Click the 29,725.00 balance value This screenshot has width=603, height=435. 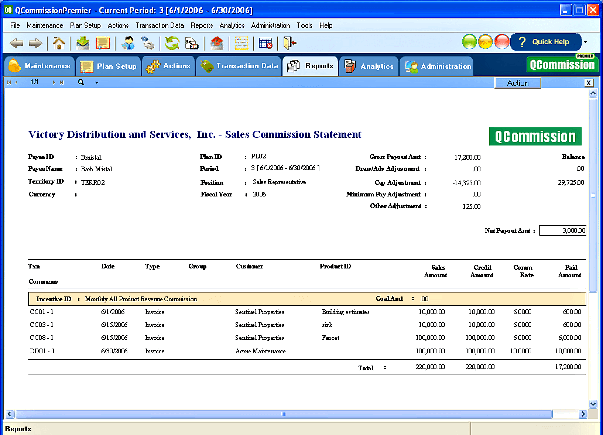[x=571, y=182]
